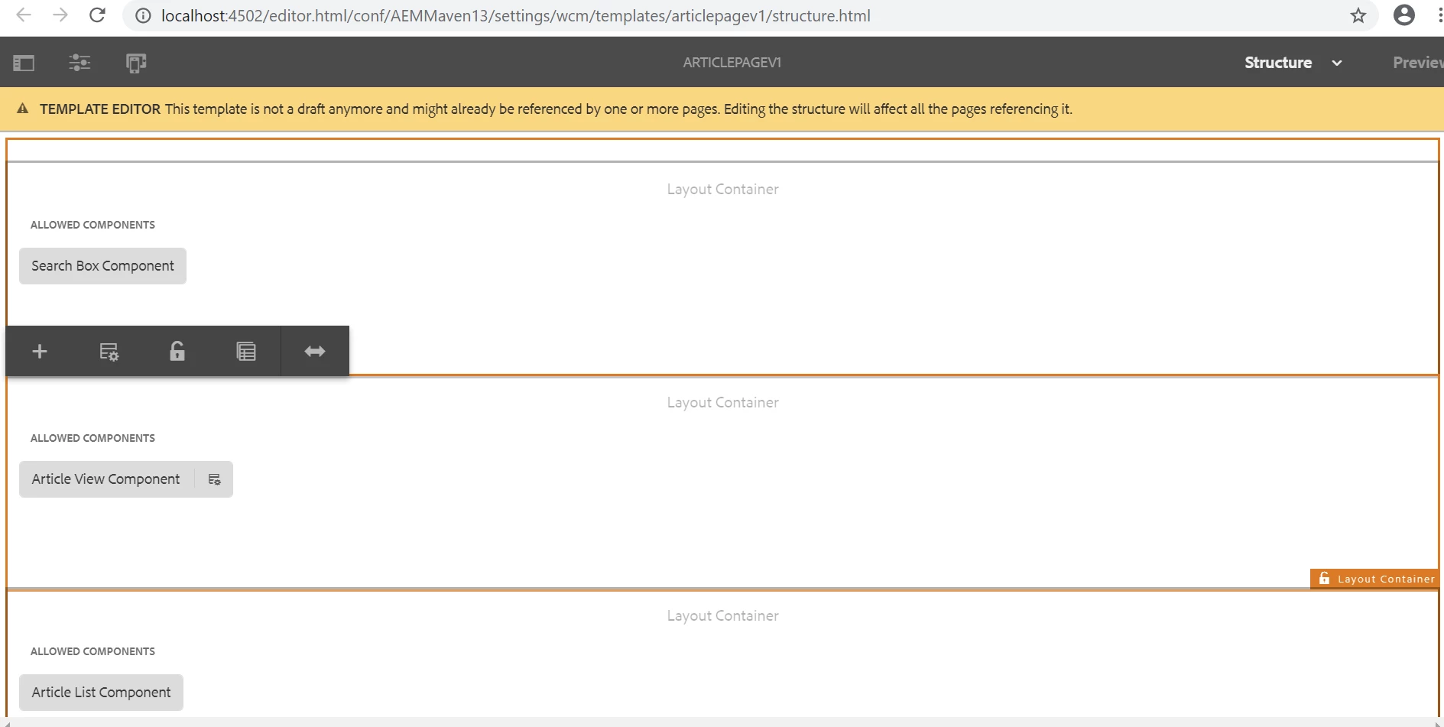Click Allowed Components heading above Article View

[x=92, y=438]
